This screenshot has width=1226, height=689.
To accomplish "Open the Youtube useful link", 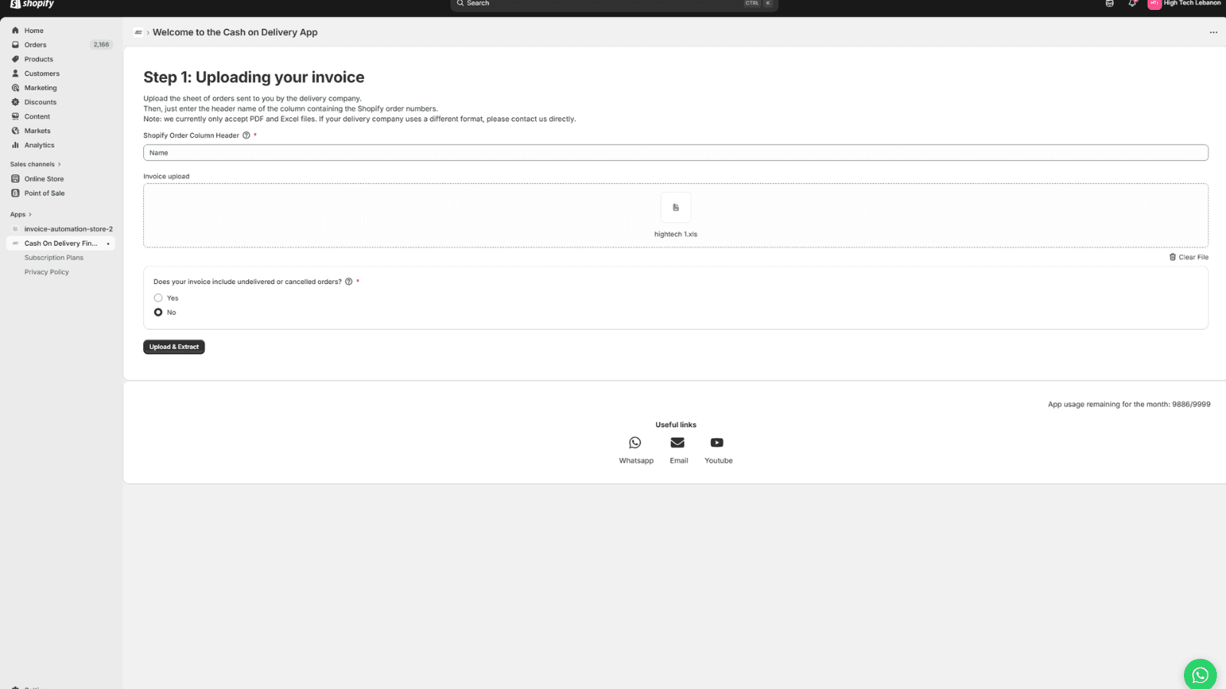I will (x=718, y=450).
